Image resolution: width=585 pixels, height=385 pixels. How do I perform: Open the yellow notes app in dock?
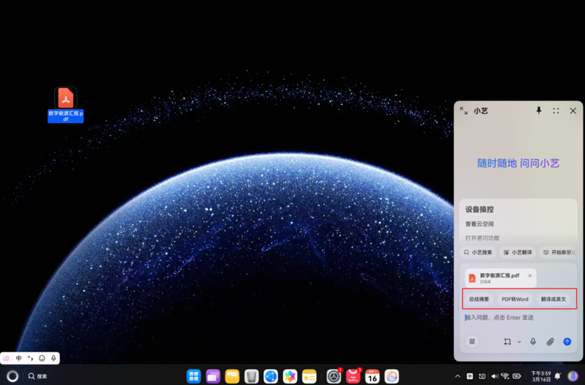(309, 377)
